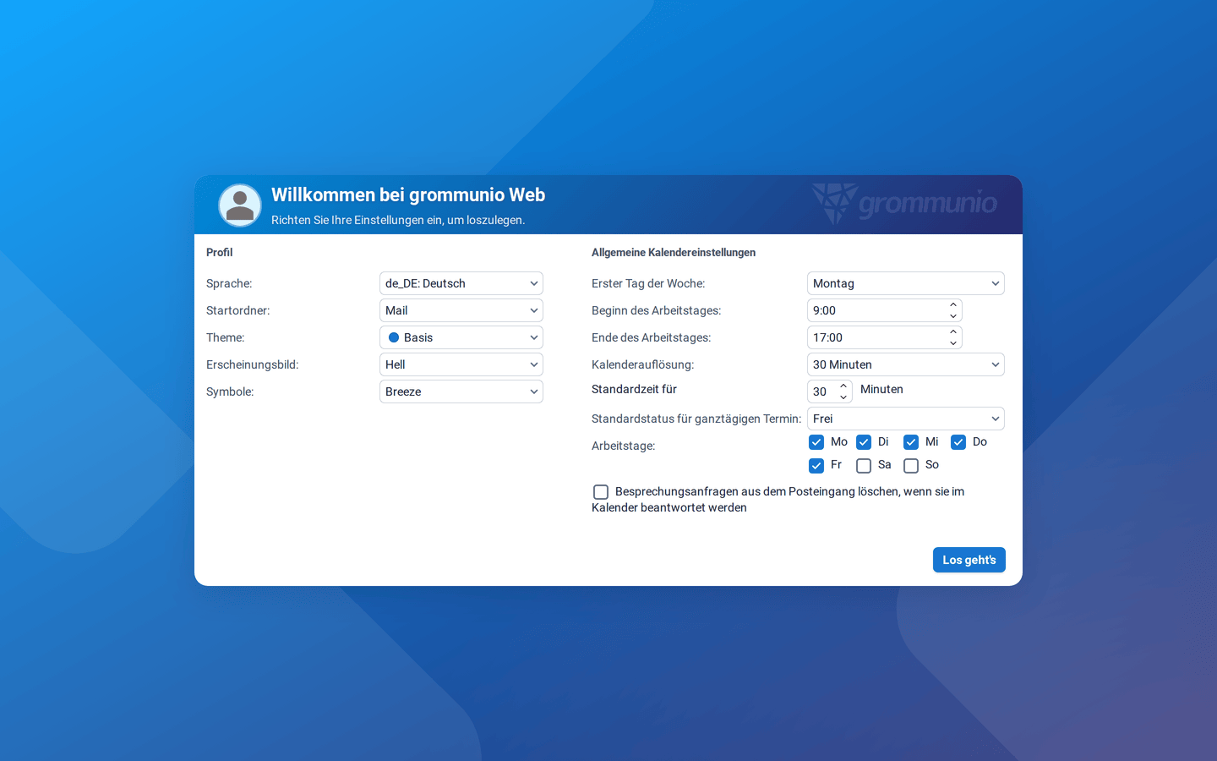Click the 'Arbeitstage:' label
Image resolution: width=1217 pixels, height=761 pixels.
pos(624,446)
